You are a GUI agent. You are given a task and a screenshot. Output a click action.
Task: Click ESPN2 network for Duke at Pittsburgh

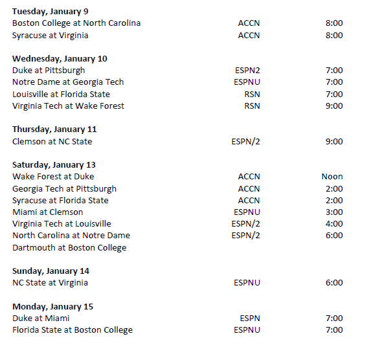click(247, 70)
